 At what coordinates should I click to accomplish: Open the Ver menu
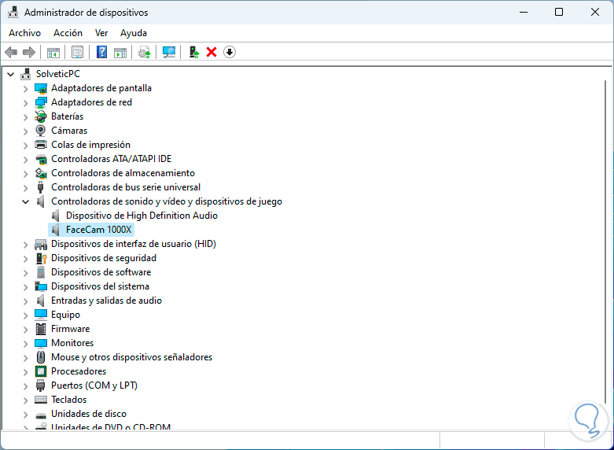point(101,33)
